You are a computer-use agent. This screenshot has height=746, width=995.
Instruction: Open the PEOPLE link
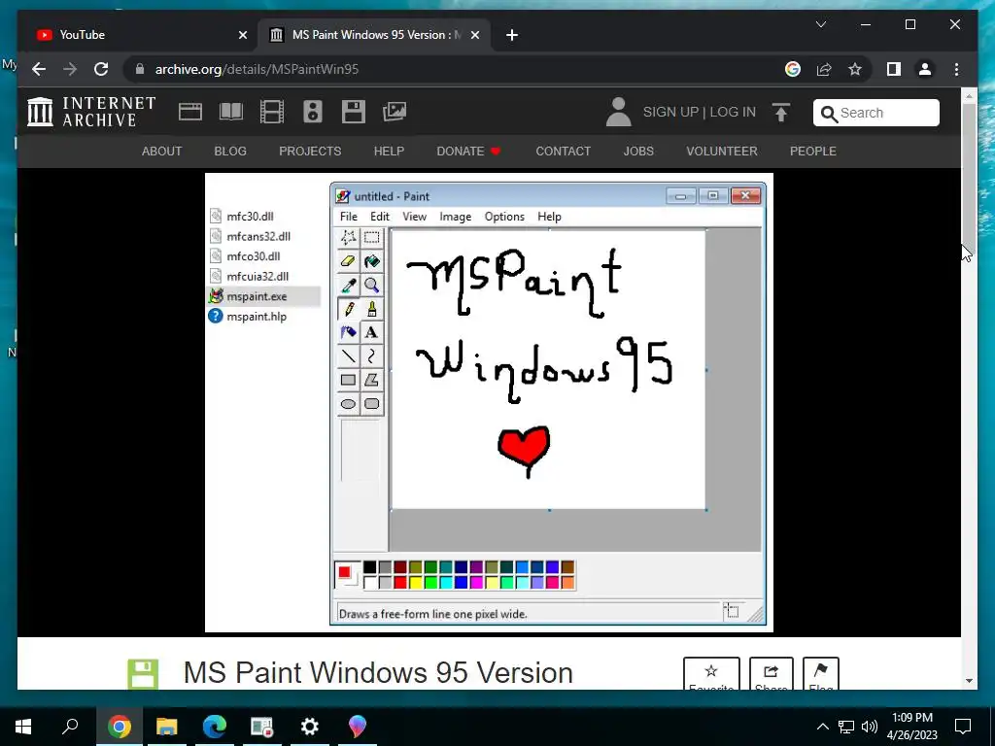point(813,152)
